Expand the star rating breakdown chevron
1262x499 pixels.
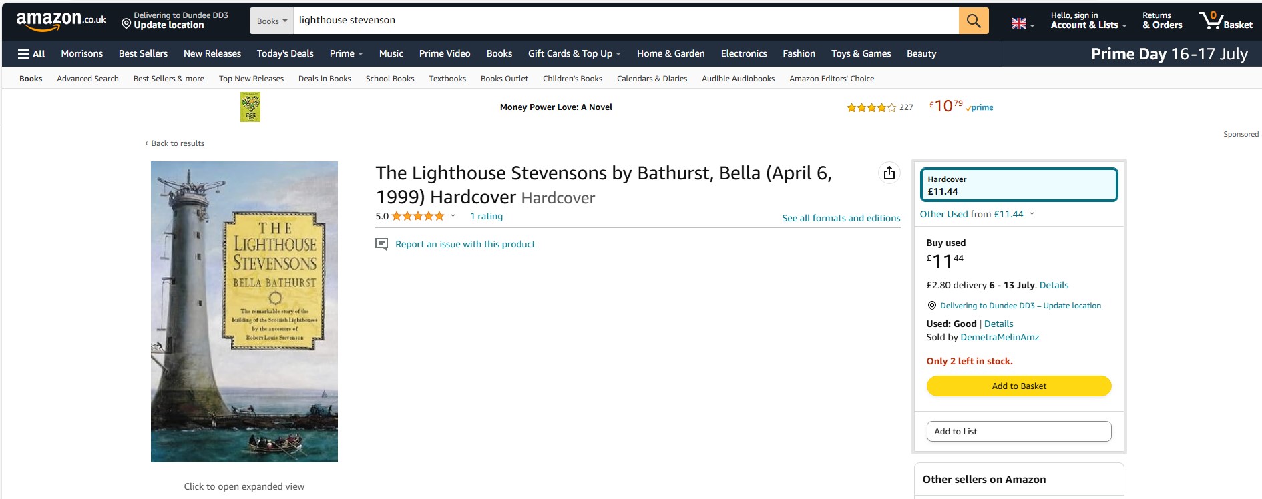pos(453,216)
